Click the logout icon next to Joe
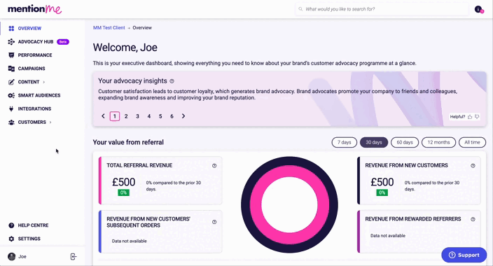 [x=74, y=257]
